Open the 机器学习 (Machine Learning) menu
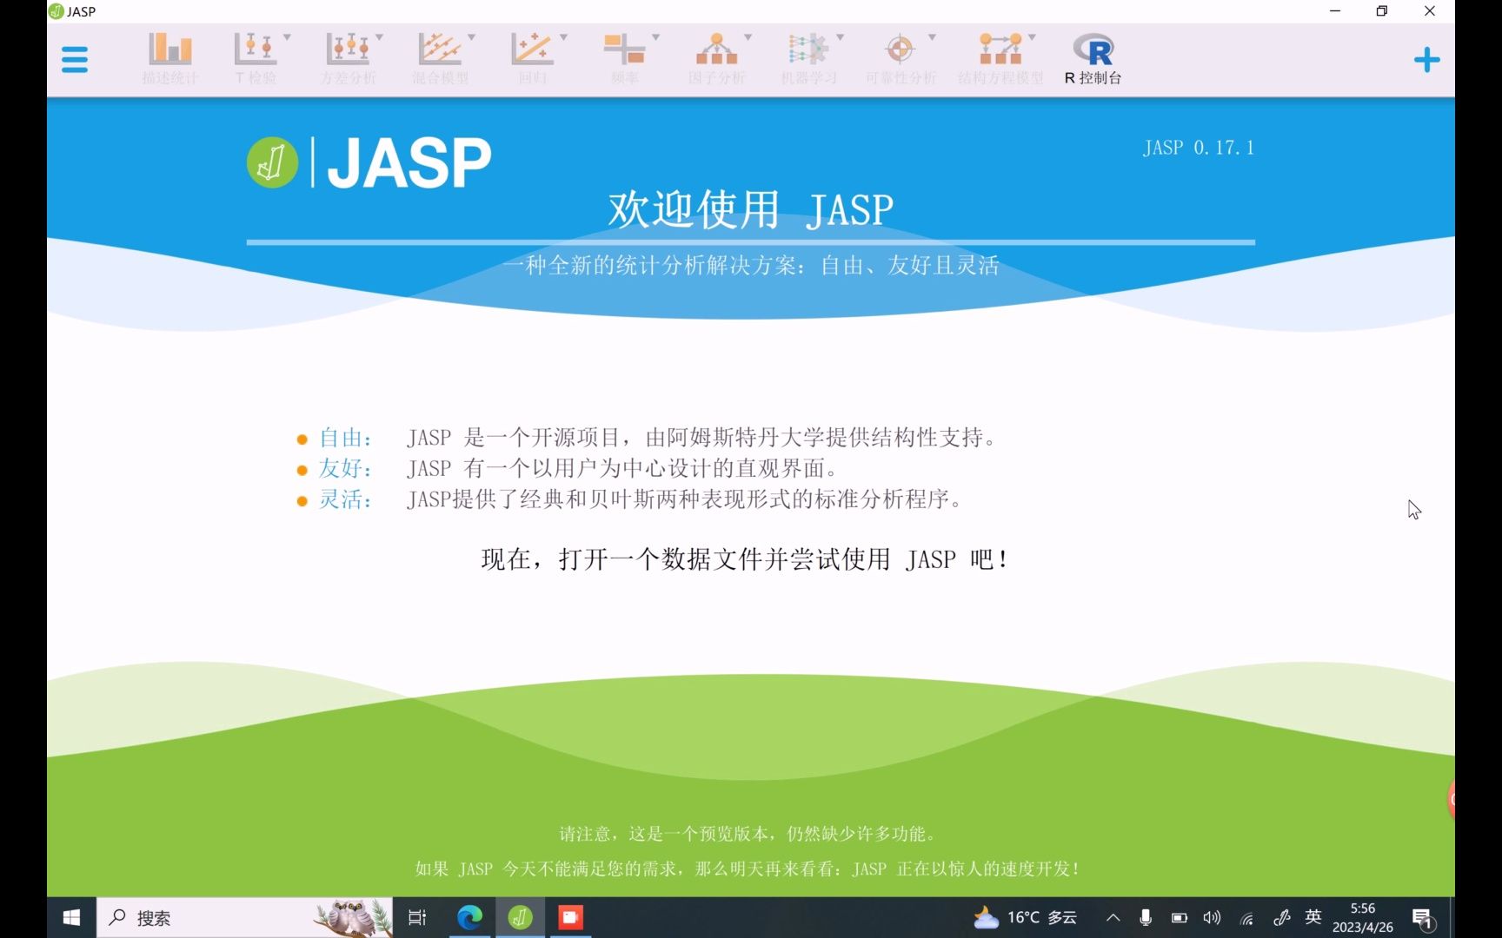The height and width of the screenshot is (938, 1502). pyautogui.click(x=809, y=58)
